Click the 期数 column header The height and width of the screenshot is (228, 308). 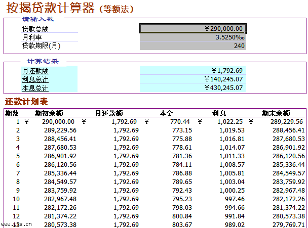click(x=12, y=113)
